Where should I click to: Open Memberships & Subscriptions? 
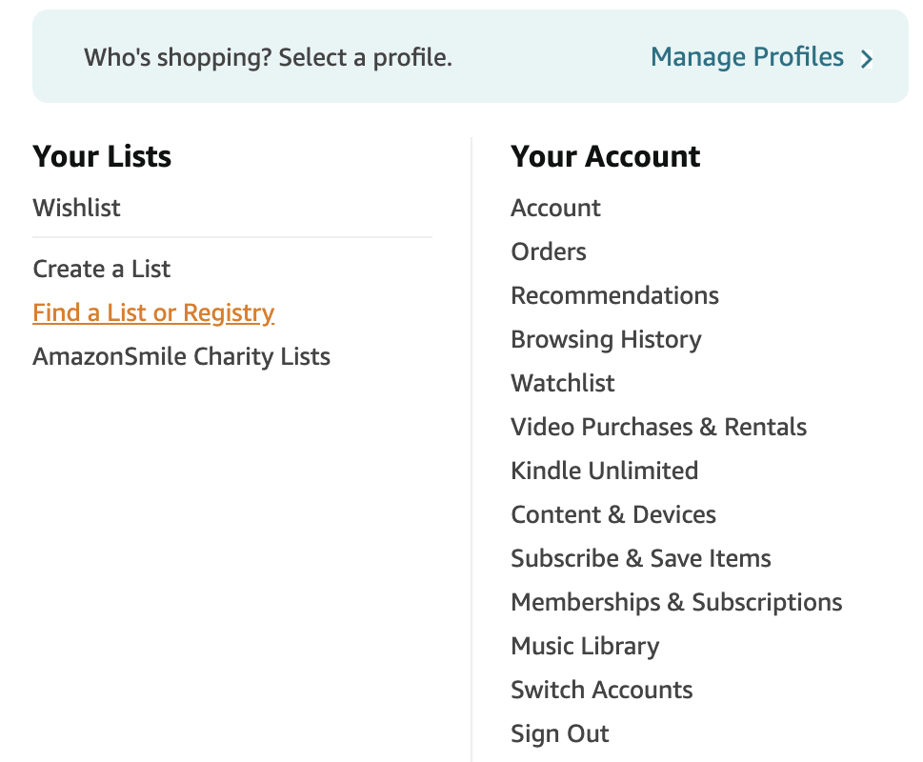pos(676,602)
